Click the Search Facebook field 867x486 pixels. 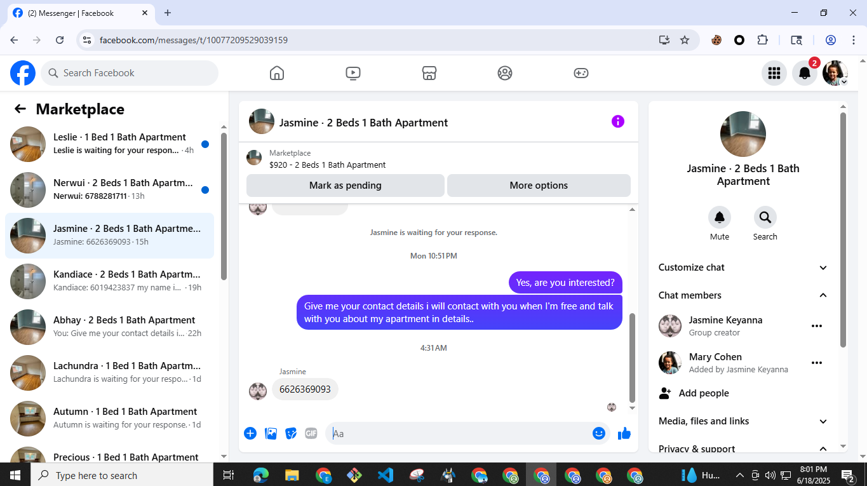[130, 73]
